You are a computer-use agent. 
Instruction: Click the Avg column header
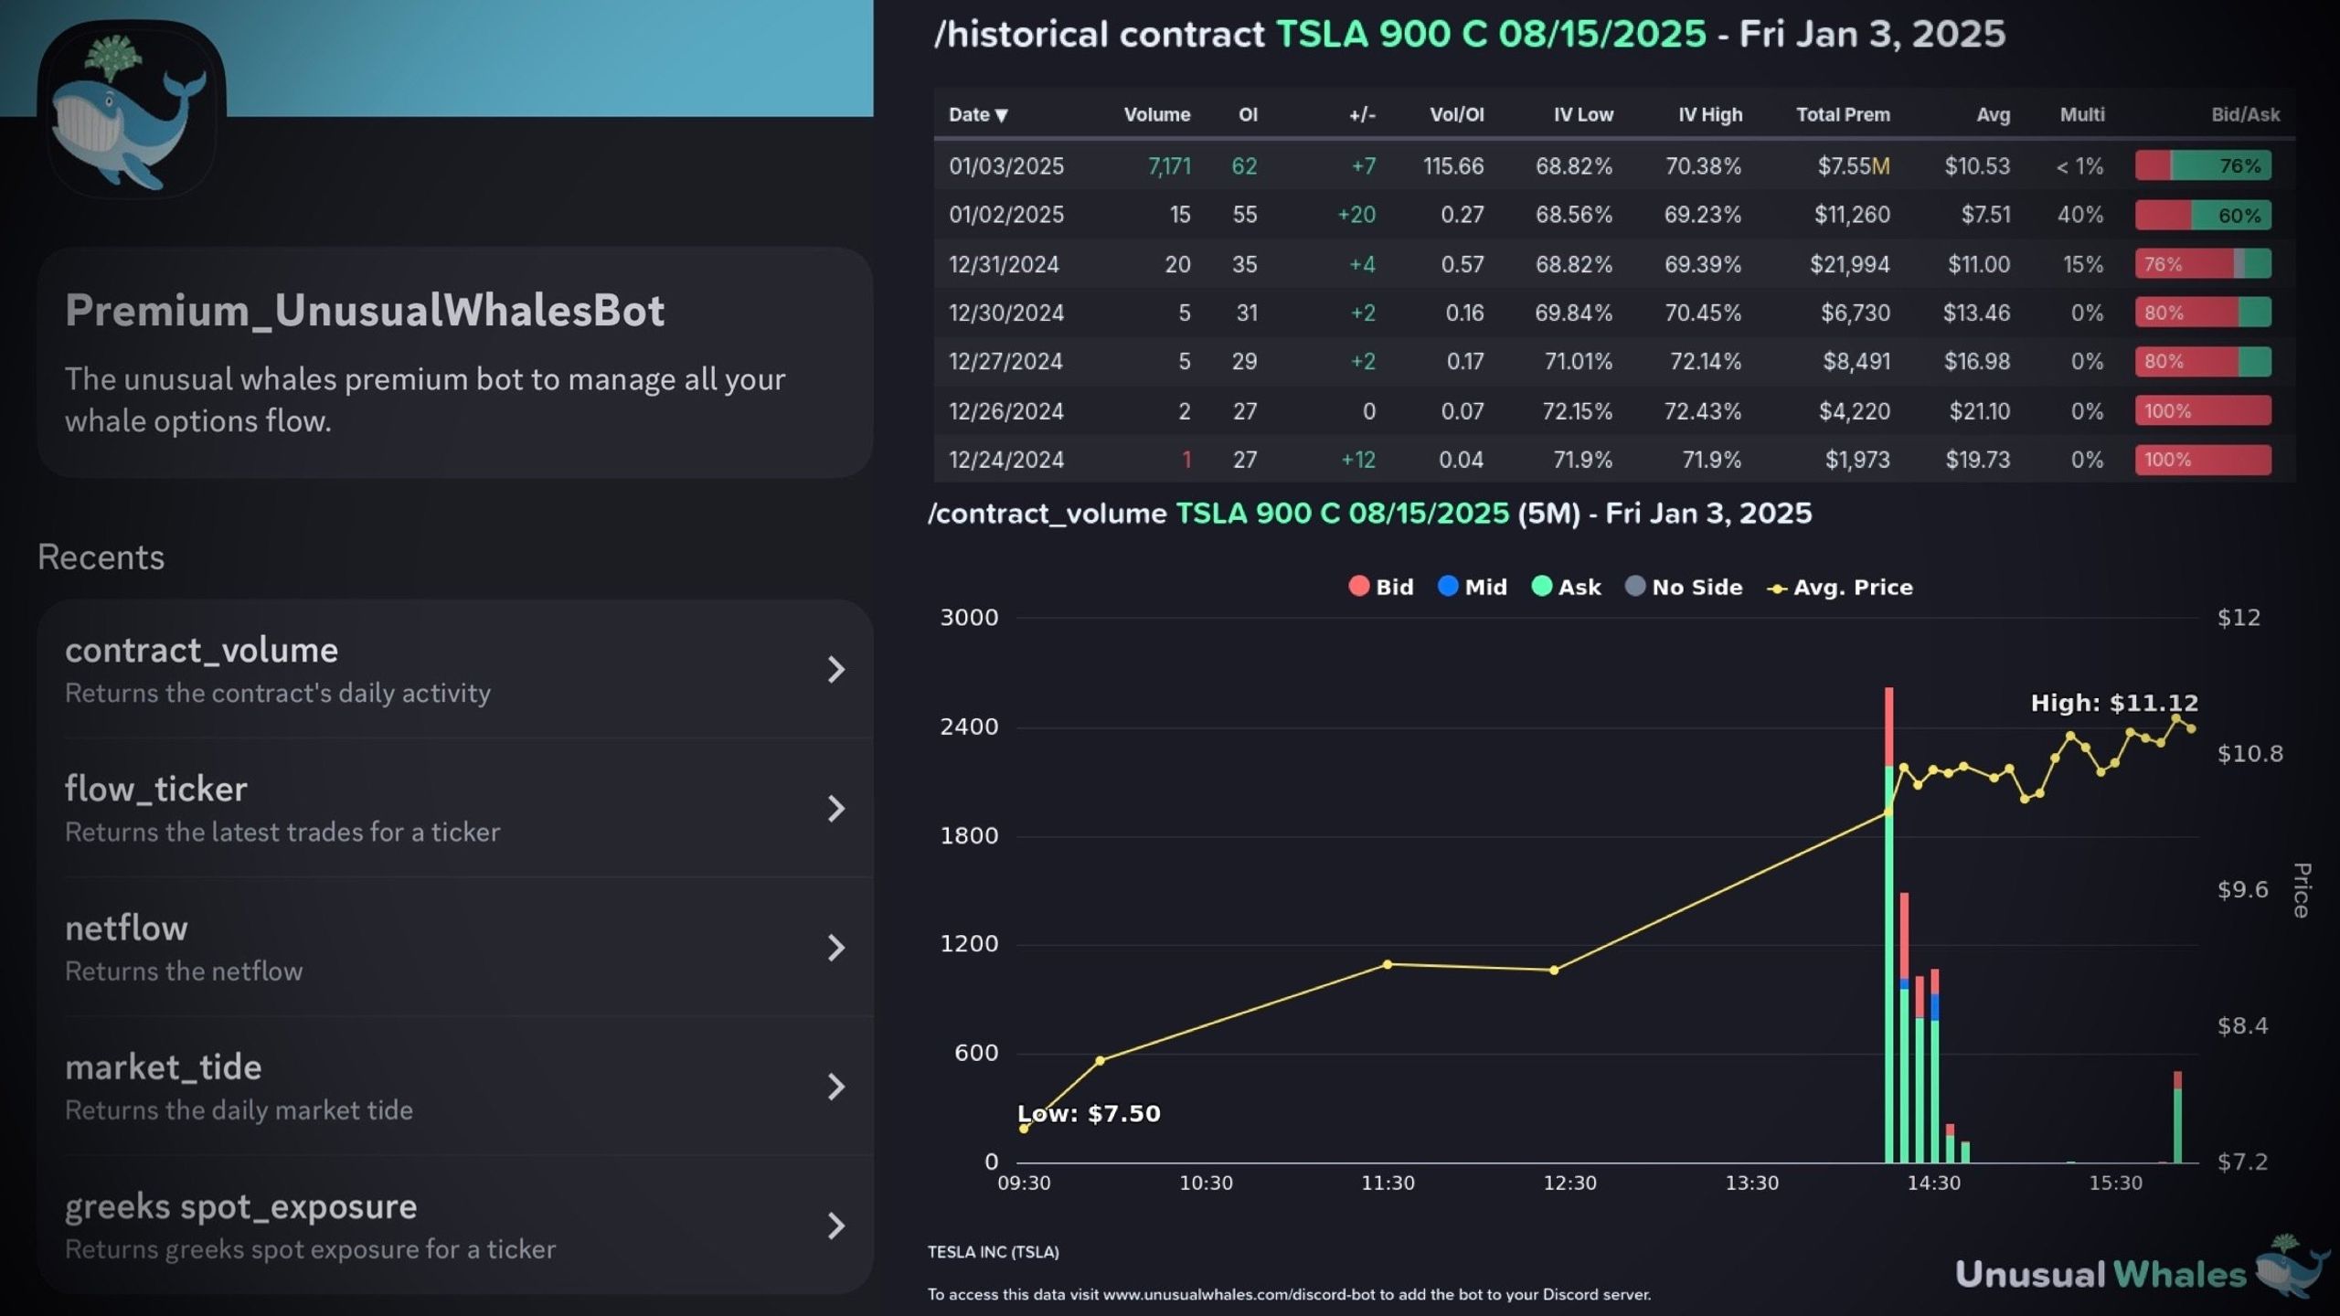[x=1994, y=114]
